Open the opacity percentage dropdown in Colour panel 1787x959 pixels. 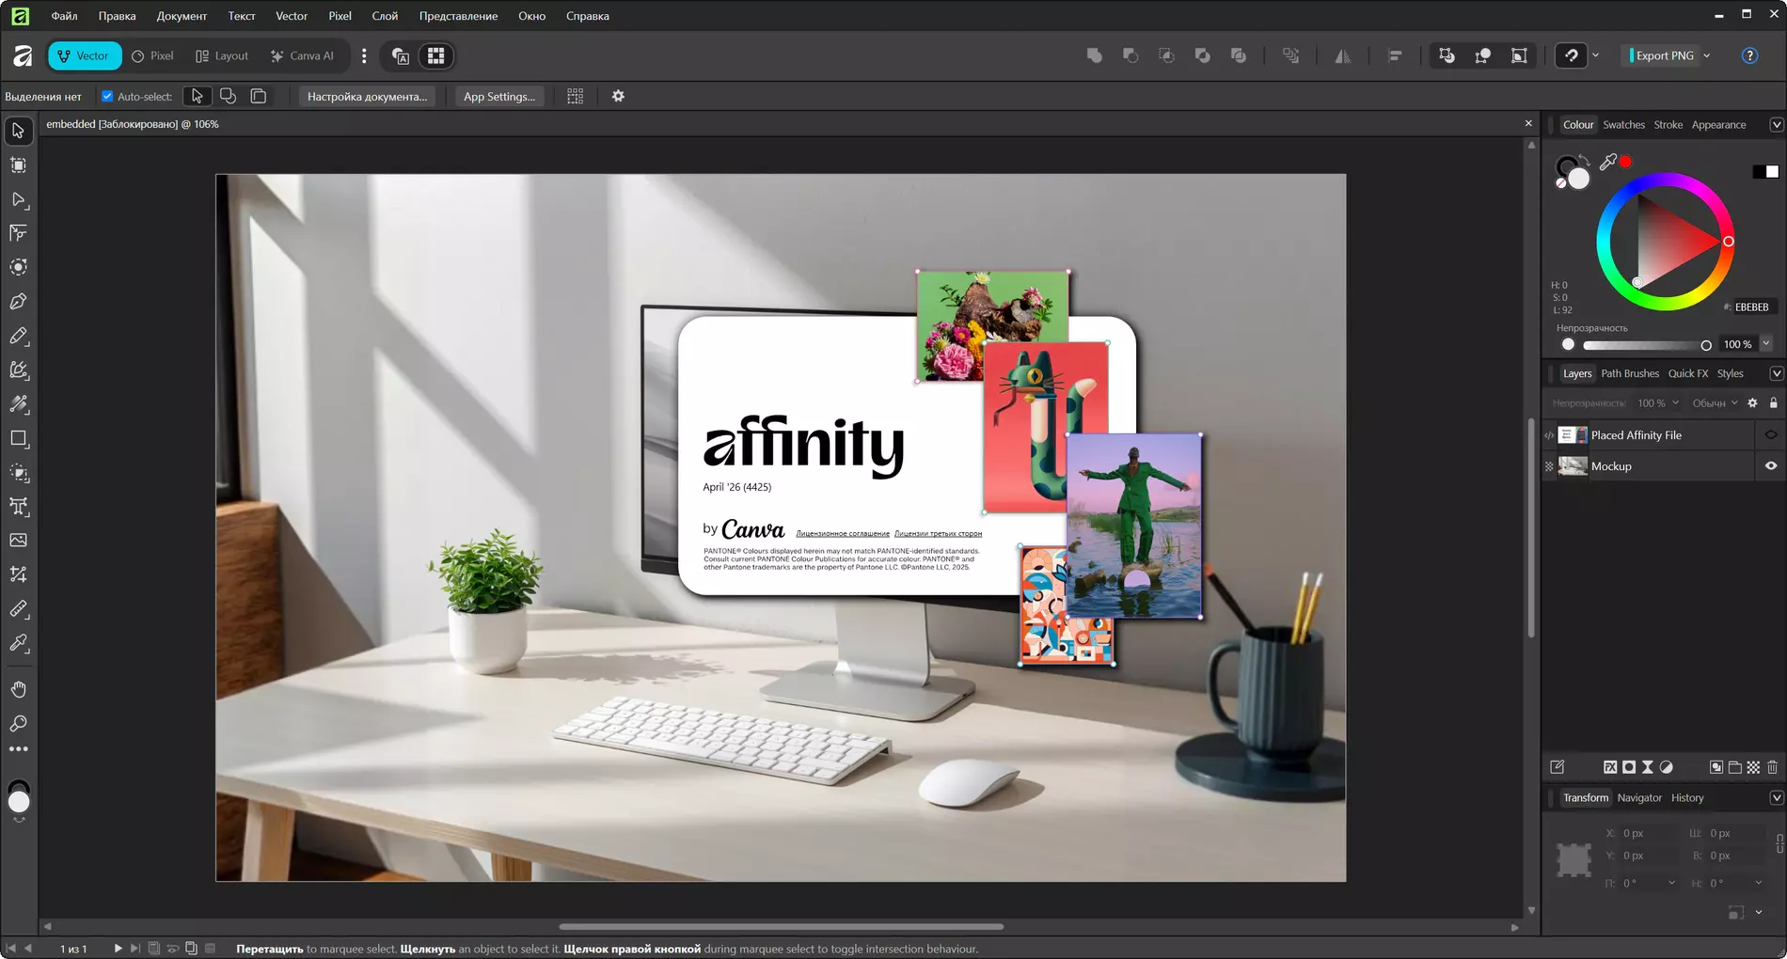point(1766,344)
